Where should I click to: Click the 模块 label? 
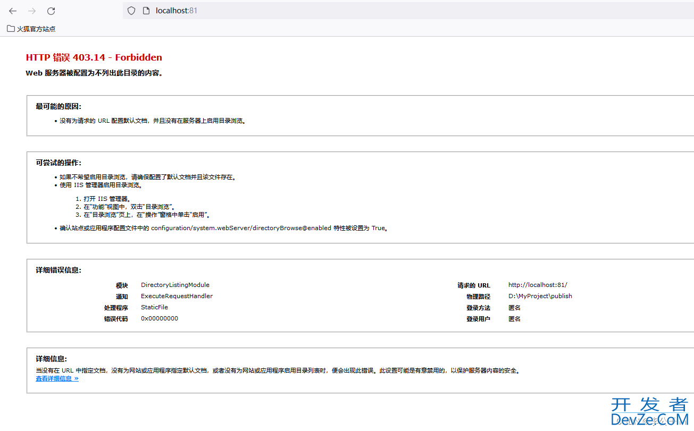(122, 285)
